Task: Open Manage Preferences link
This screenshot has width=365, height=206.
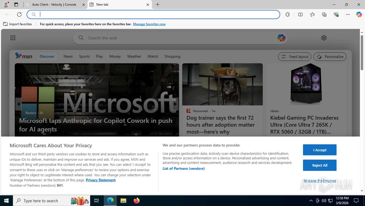Action: point(320,181)
